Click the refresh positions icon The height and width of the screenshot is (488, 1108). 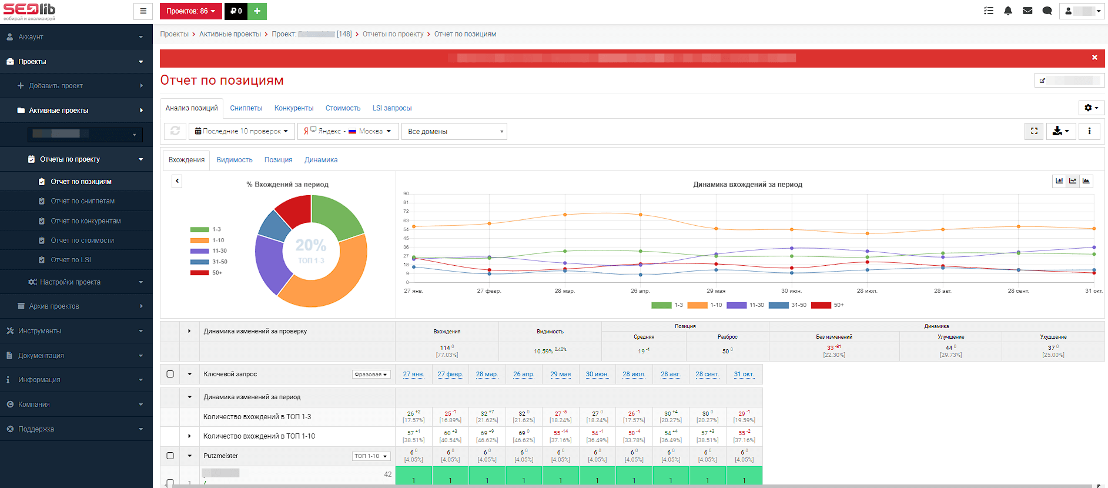(175, 131)
